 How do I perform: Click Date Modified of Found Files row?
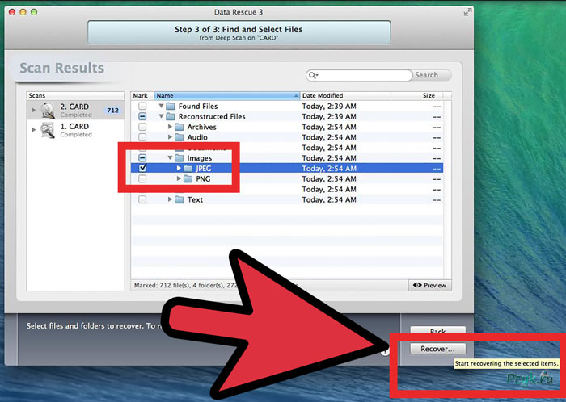click(x=329, y=107)
